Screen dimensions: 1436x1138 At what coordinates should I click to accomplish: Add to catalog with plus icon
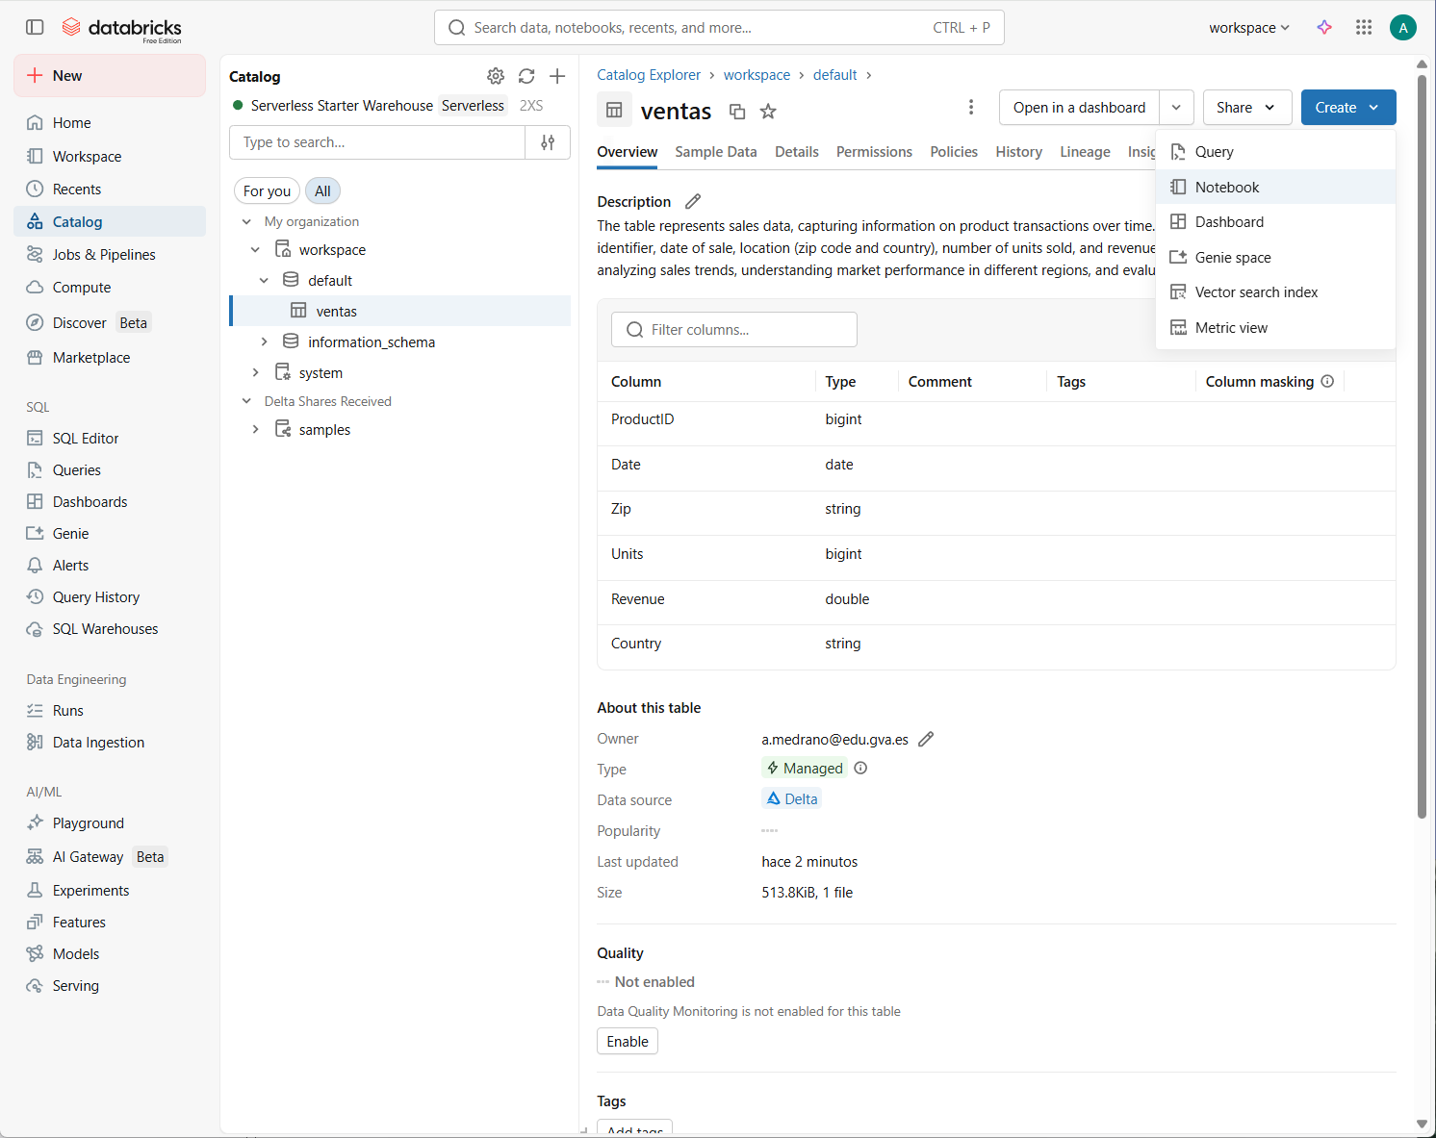point(557,76)
